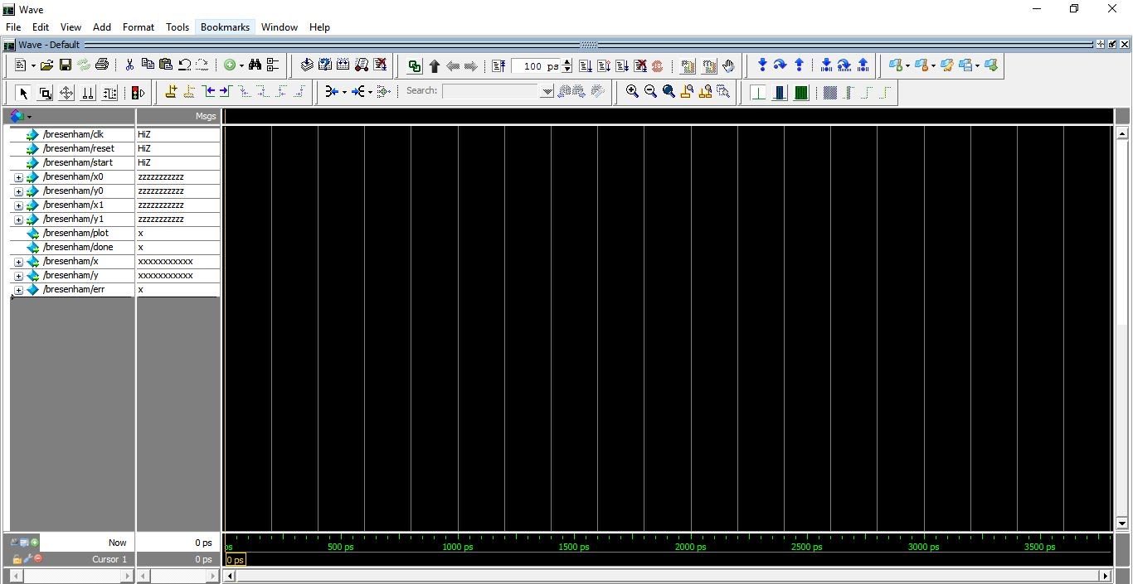Open the New file dropdown arrow
This screenshot has width=1133, height=584.
click(x=33, y=66)
